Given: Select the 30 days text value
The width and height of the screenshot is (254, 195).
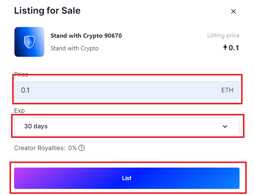Looking at the screenshot, I should [x=36, y=126].
